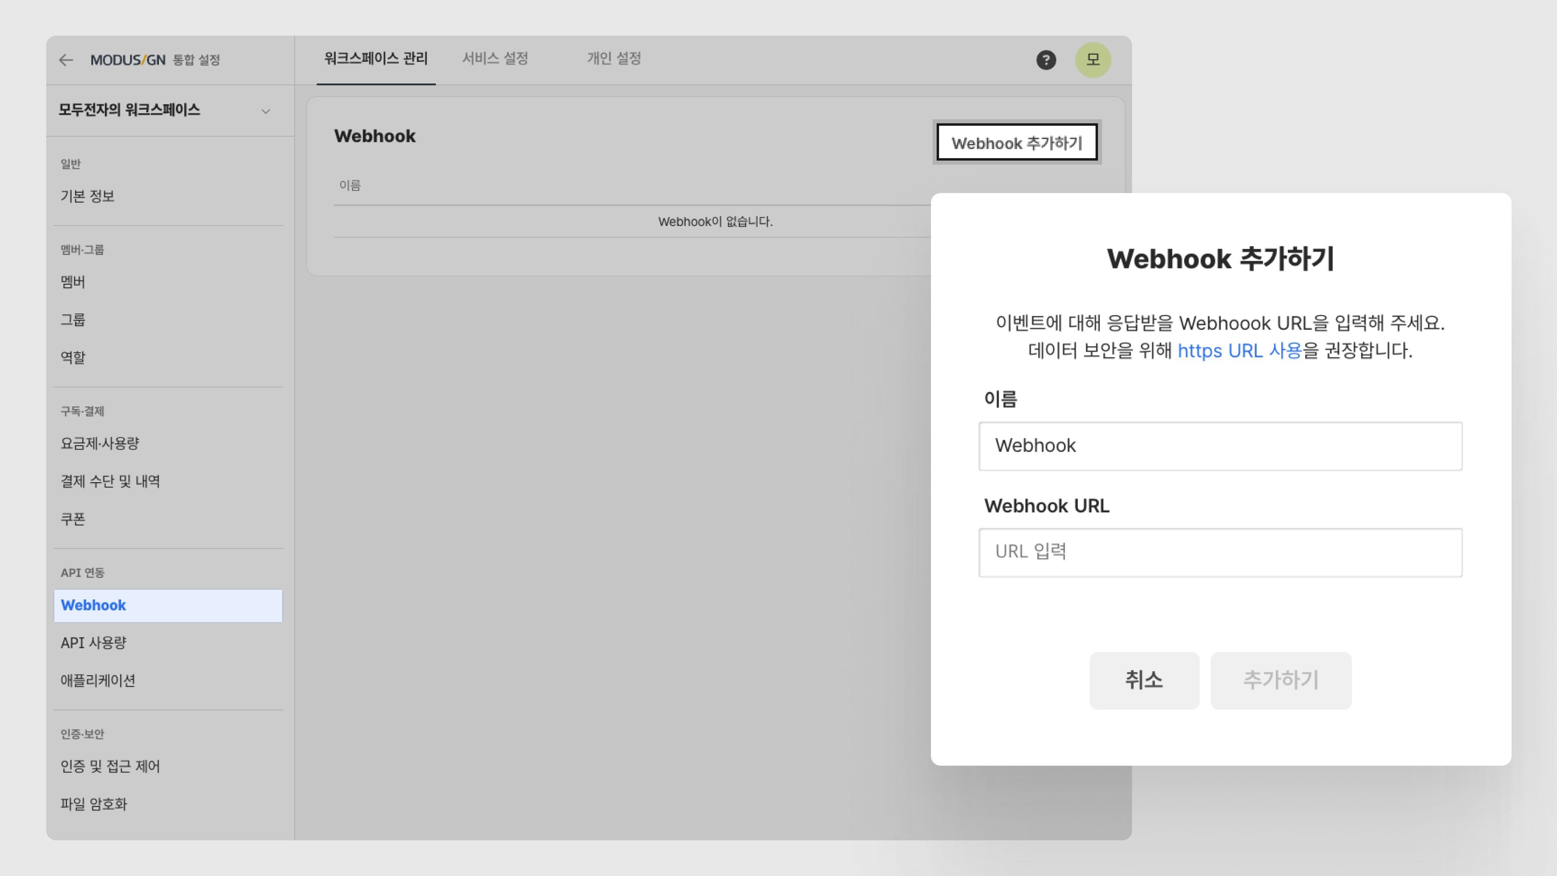Open 기본 정보 in sidebar
This screenshot has height=876, width=1557.
click(x=88, y=196)
